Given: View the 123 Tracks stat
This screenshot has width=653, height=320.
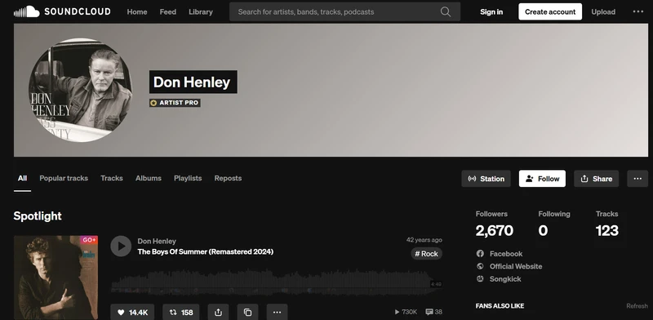Looking at the screenshot, I should coord(607,224).
